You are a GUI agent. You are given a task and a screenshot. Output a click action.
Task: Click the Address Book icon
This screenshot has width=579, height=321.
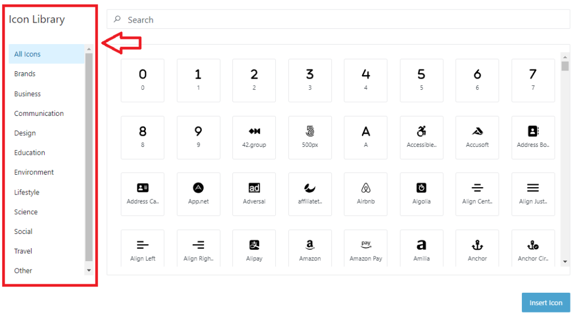pos(533,137)
